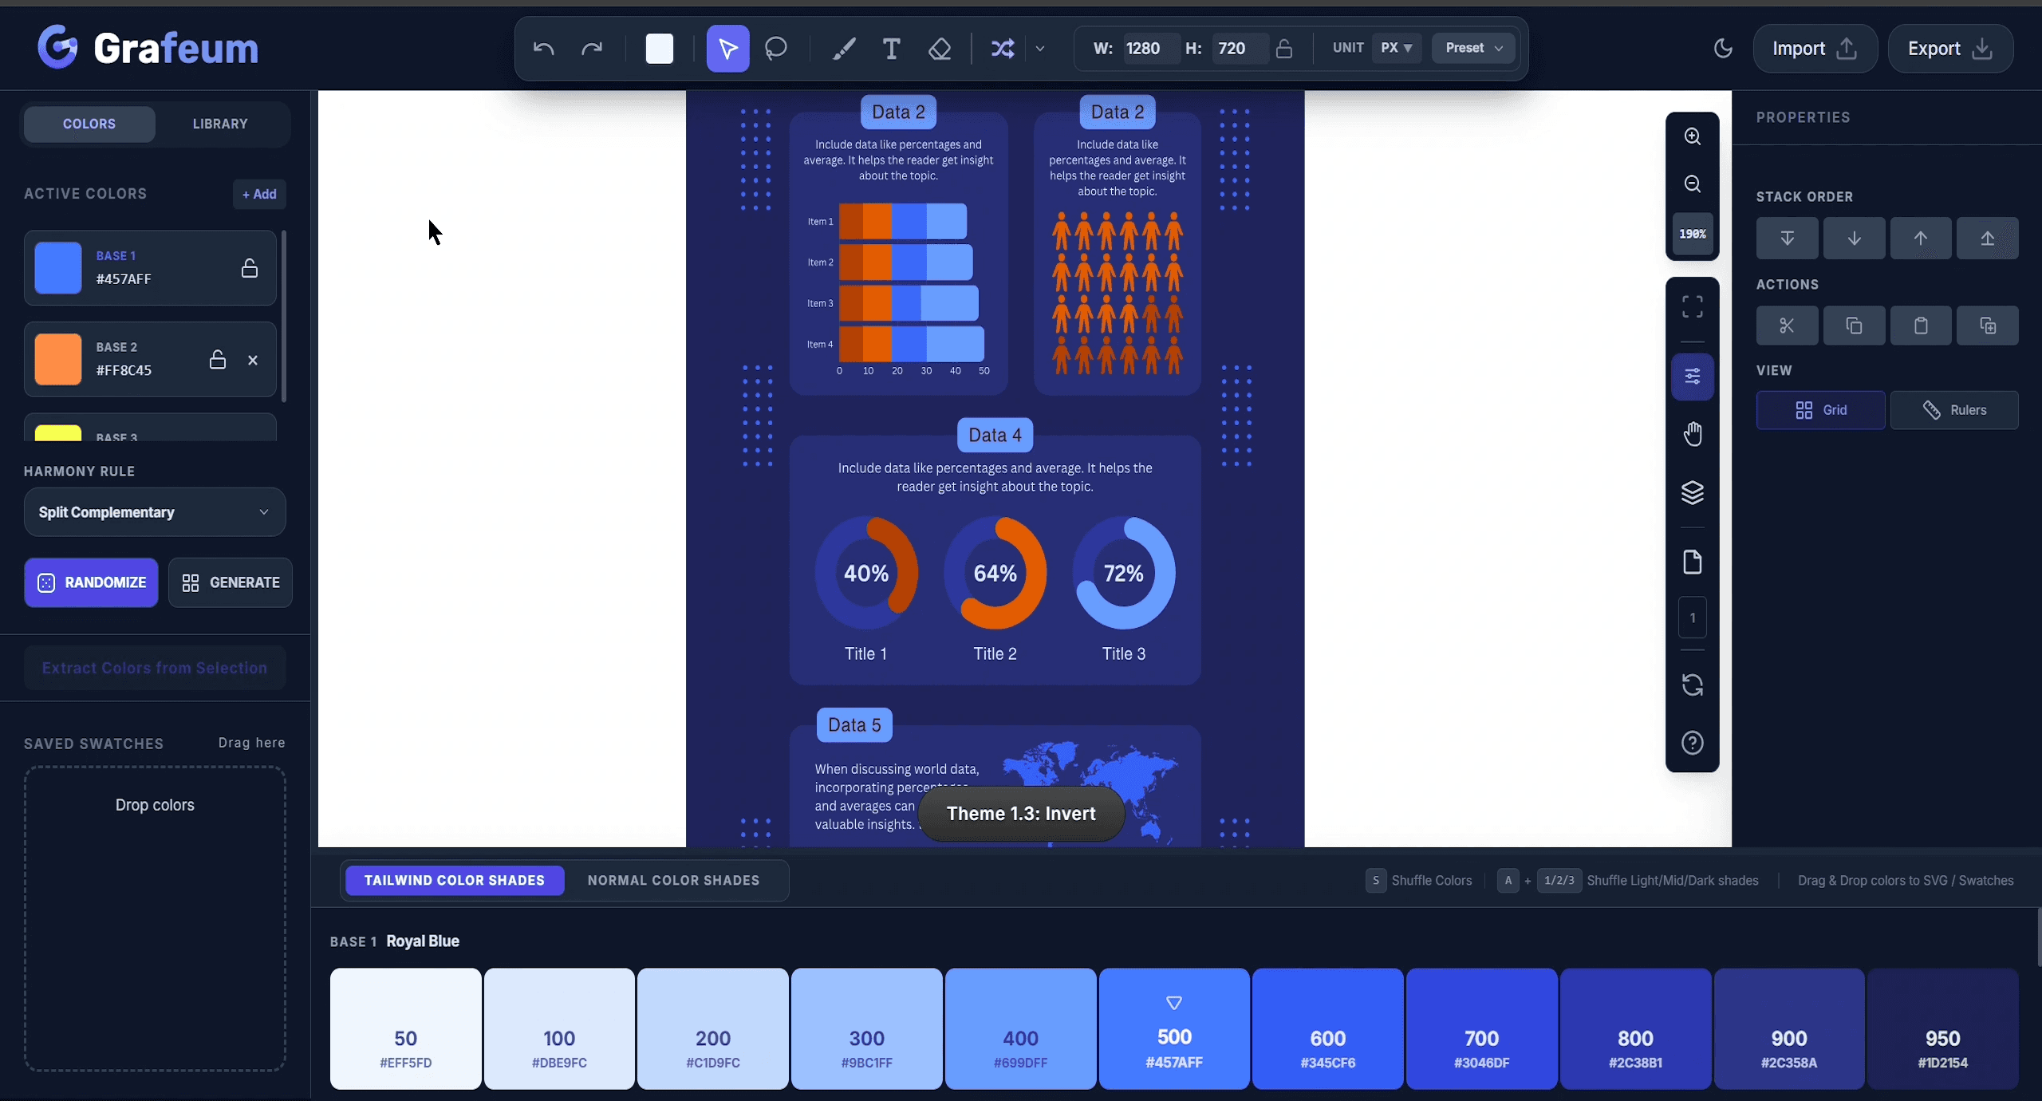
Task: Toggle the lock on BASE 2 color
Action: [217, 359]
